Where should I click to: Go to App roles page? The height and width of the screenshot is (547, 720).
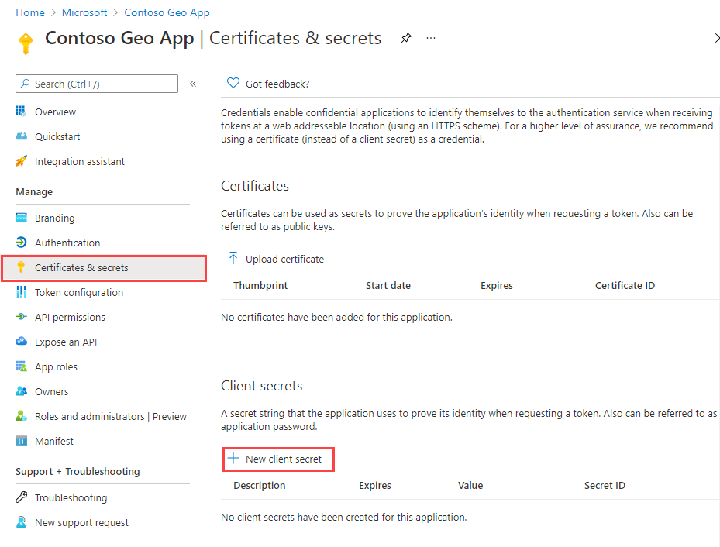[x=56, y=366]
